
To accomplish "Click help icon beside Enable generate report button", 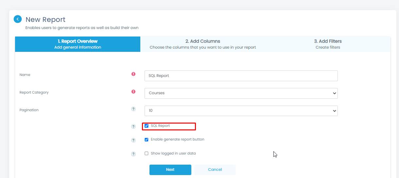I will coord(133,140).
